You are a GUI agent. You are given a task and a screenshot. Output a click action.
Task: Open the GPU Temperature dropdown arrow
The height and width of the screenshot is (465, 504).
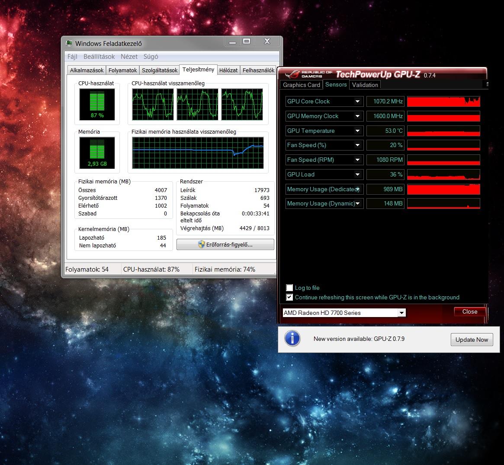coord(357,131)
